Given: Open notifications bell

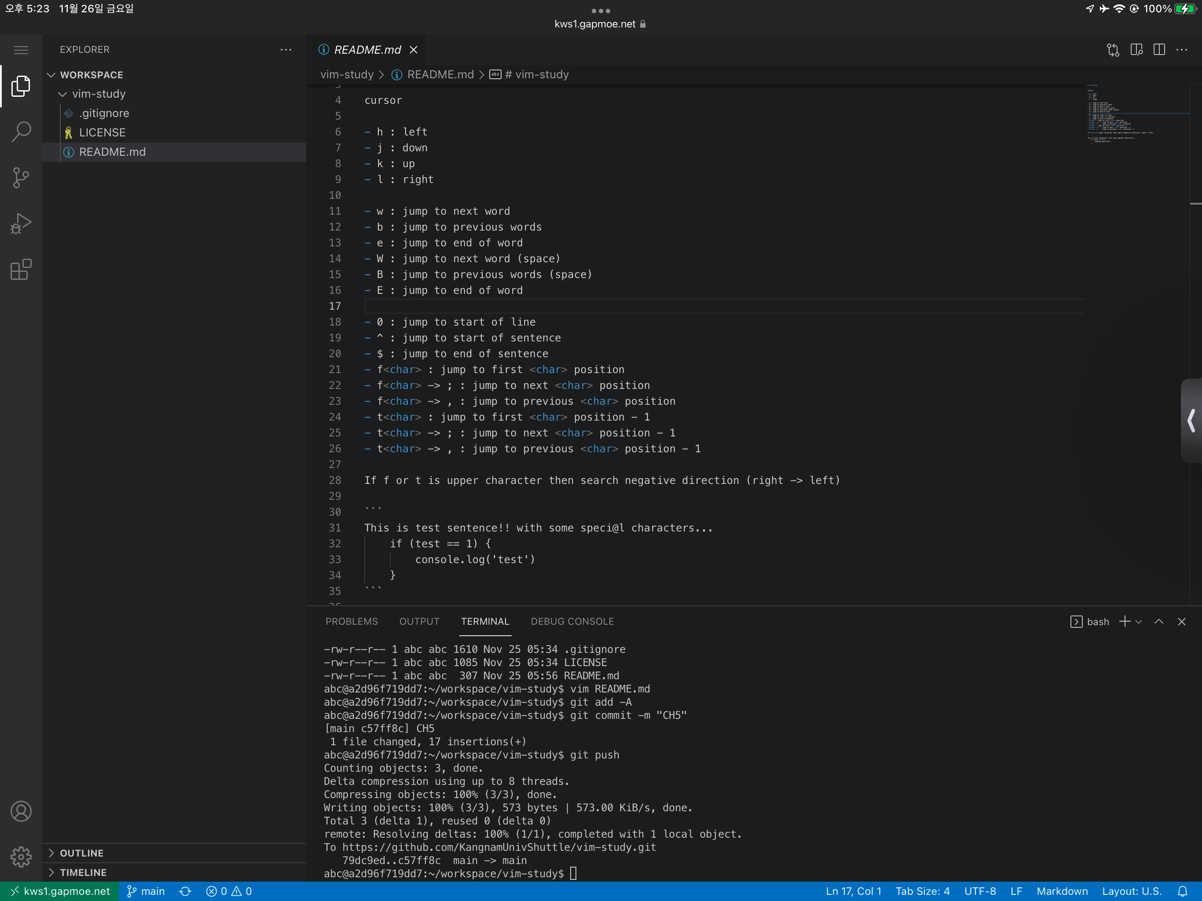Looking at the screenshot, I should 1183,891.
